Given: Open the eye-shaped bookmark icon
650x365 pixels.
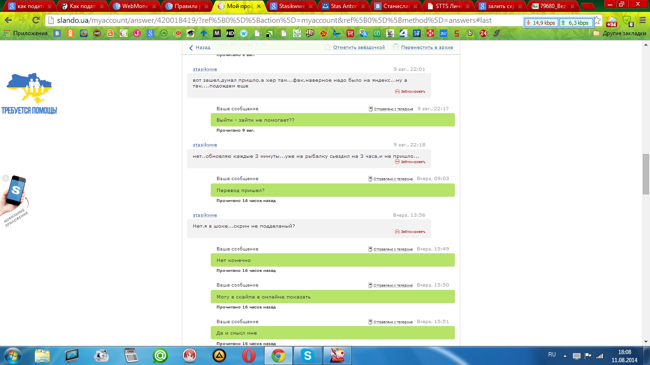Looking at the screenshot, I should pyautogui.click(x=190, y=33).
